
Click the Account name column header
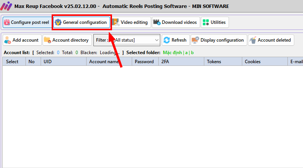tap(109, 62)
